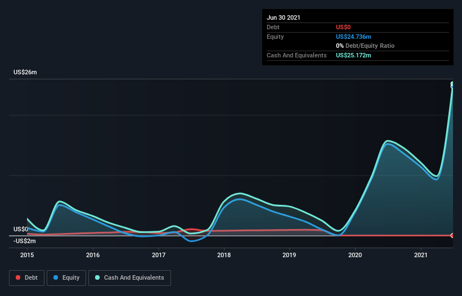462x296 pixels.
Task: Click the -US$2m y-axis label
Action: point(24,241)
